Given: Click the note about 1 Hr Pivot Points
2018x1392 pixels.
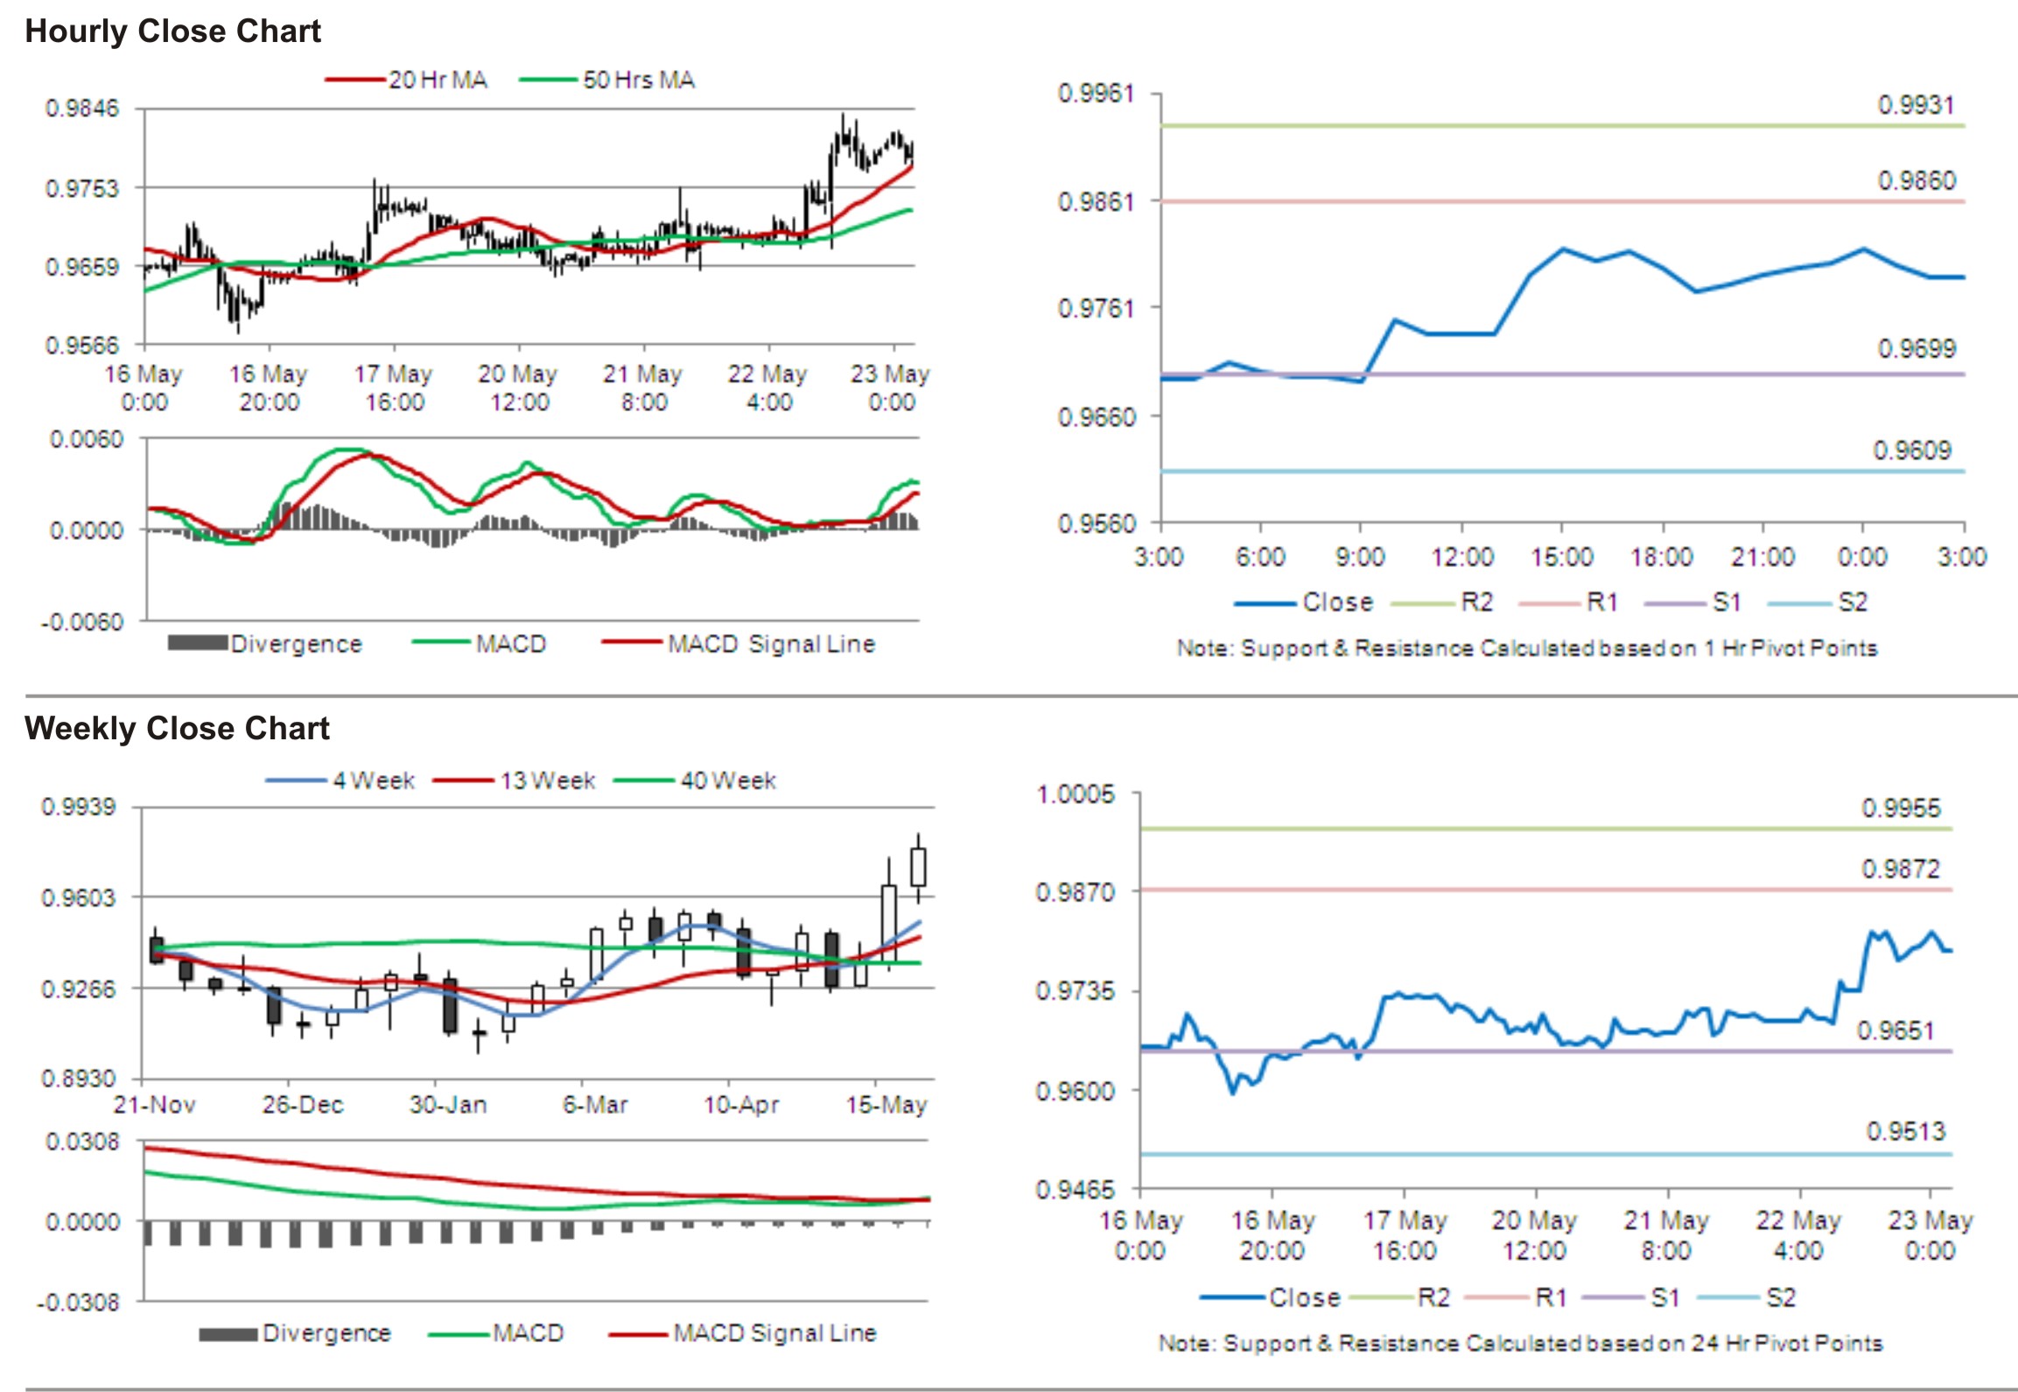Looking at the screenshot, I should tap(1527, 648).
